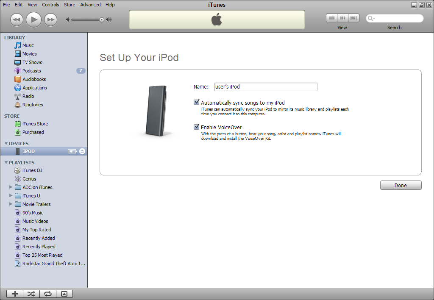This screenshot has width=434, height=300.
Task: Click the Purchased playlist icon
Action: (18, 132)
